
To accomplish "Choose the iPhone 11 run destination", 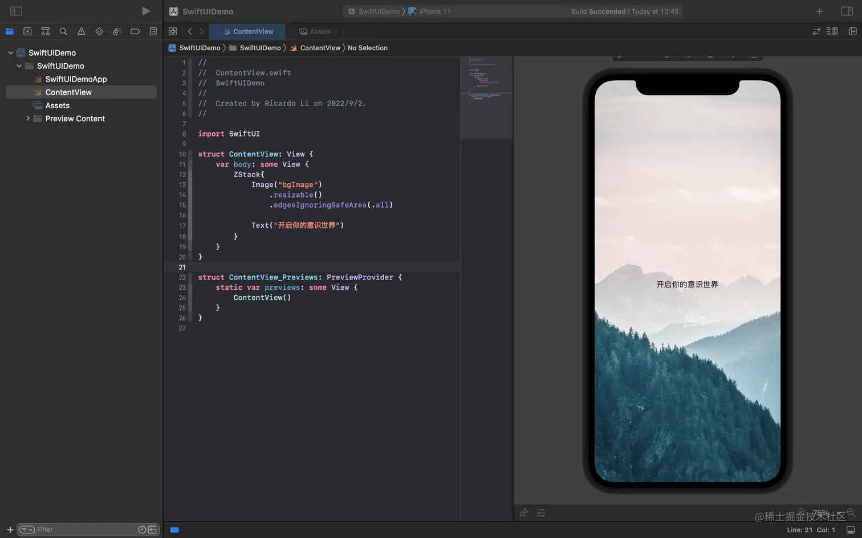I will click(429, 11).
